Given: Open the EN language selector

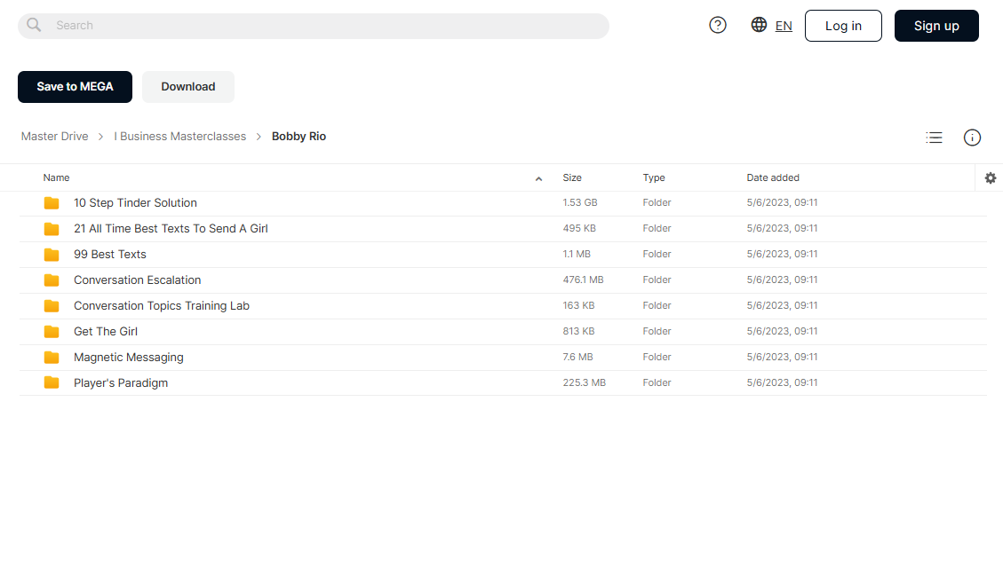Looking at the screenshot, I should click(784, 26).
